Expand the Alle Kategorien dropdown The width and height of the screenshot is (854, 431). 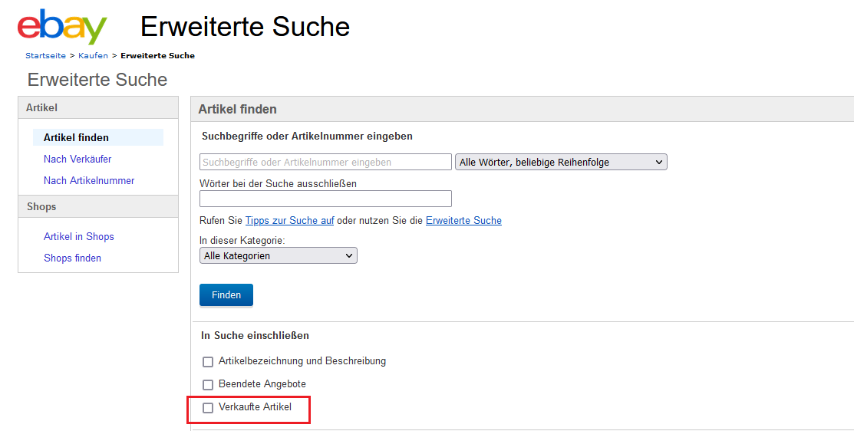278,256
